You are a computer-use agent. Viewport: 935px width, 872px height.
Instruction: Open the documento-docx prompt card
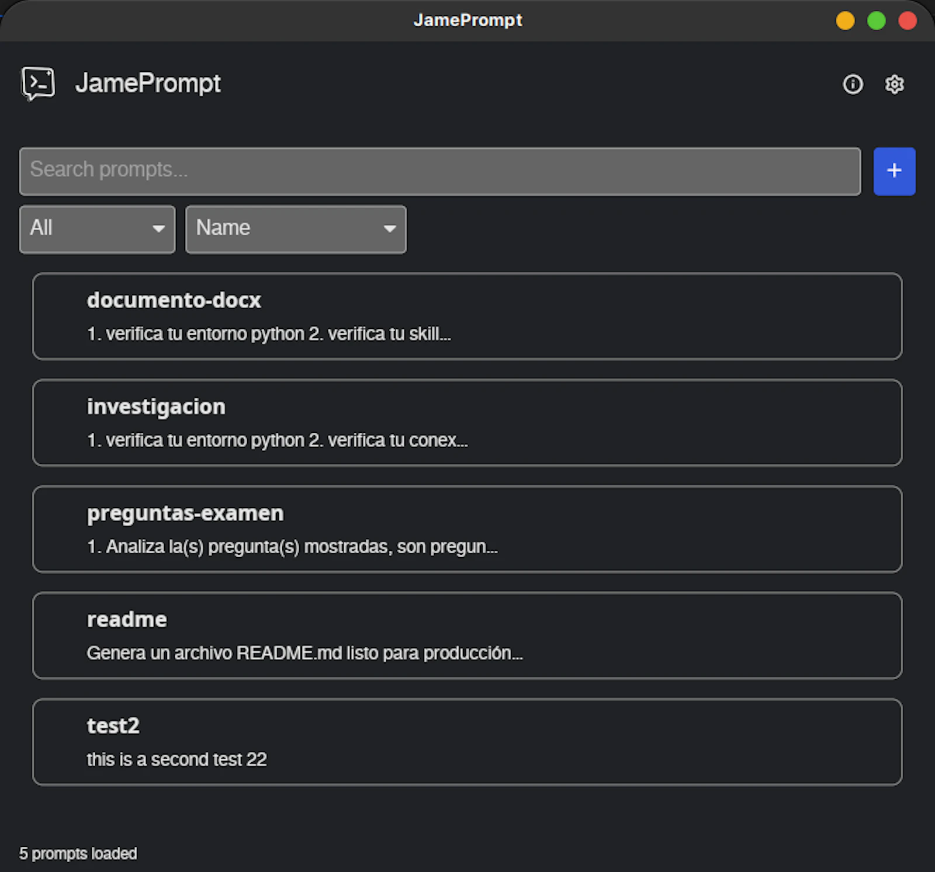point(467,316)
